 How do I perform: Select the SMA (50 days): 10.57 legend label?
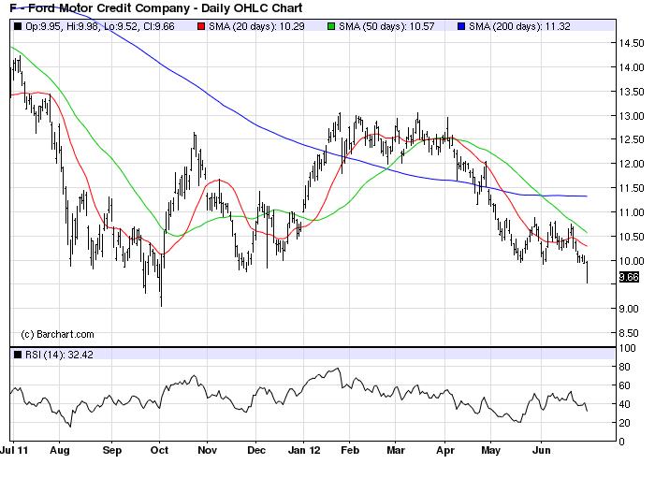coord(388,26)
